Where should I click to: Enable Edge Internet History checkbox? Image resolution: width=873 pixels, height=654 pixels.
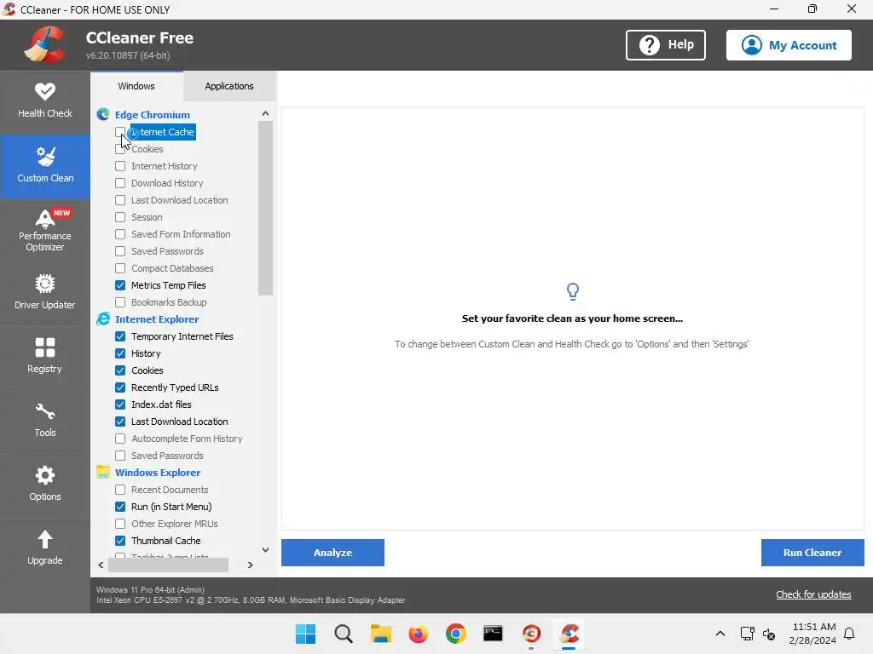[120, 166]
